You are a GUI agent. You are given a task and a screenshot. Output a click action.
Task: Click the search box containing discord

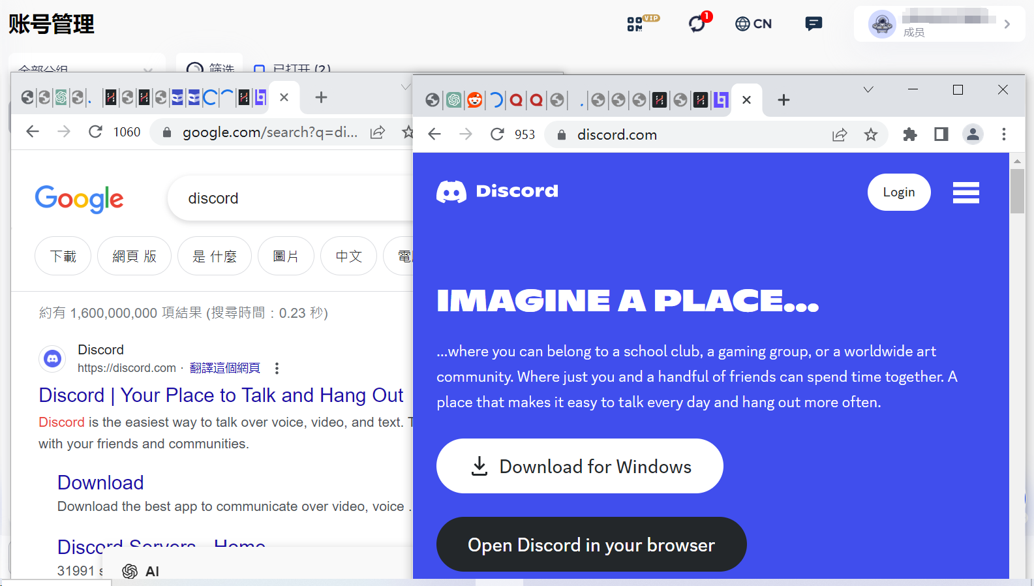click(x=290, y=198)
